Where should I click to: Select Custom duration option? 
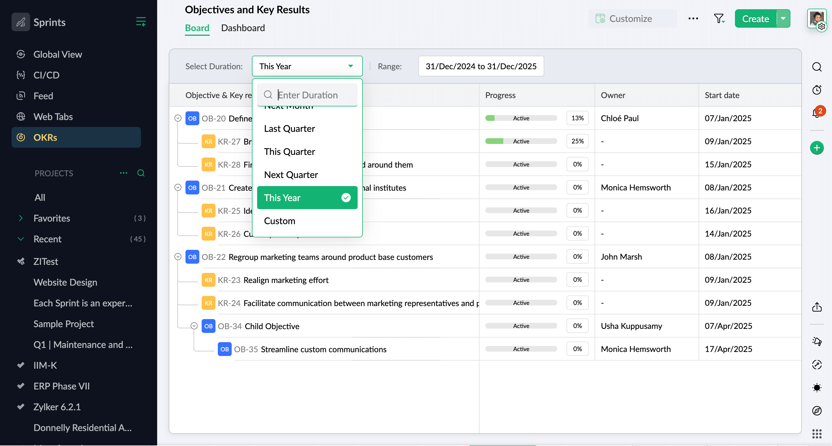[x=279, y=221]
